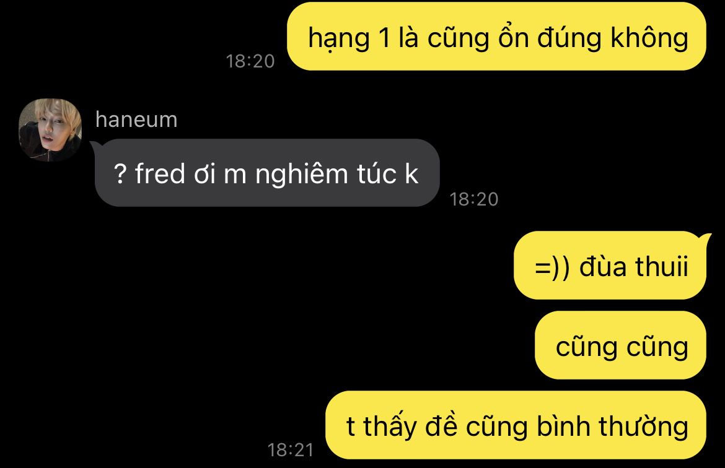Screen dimensions: 725x468
Task: Tap the 18:20 timestamp beside the first yellow message
Action: click(x=250, y=61)
